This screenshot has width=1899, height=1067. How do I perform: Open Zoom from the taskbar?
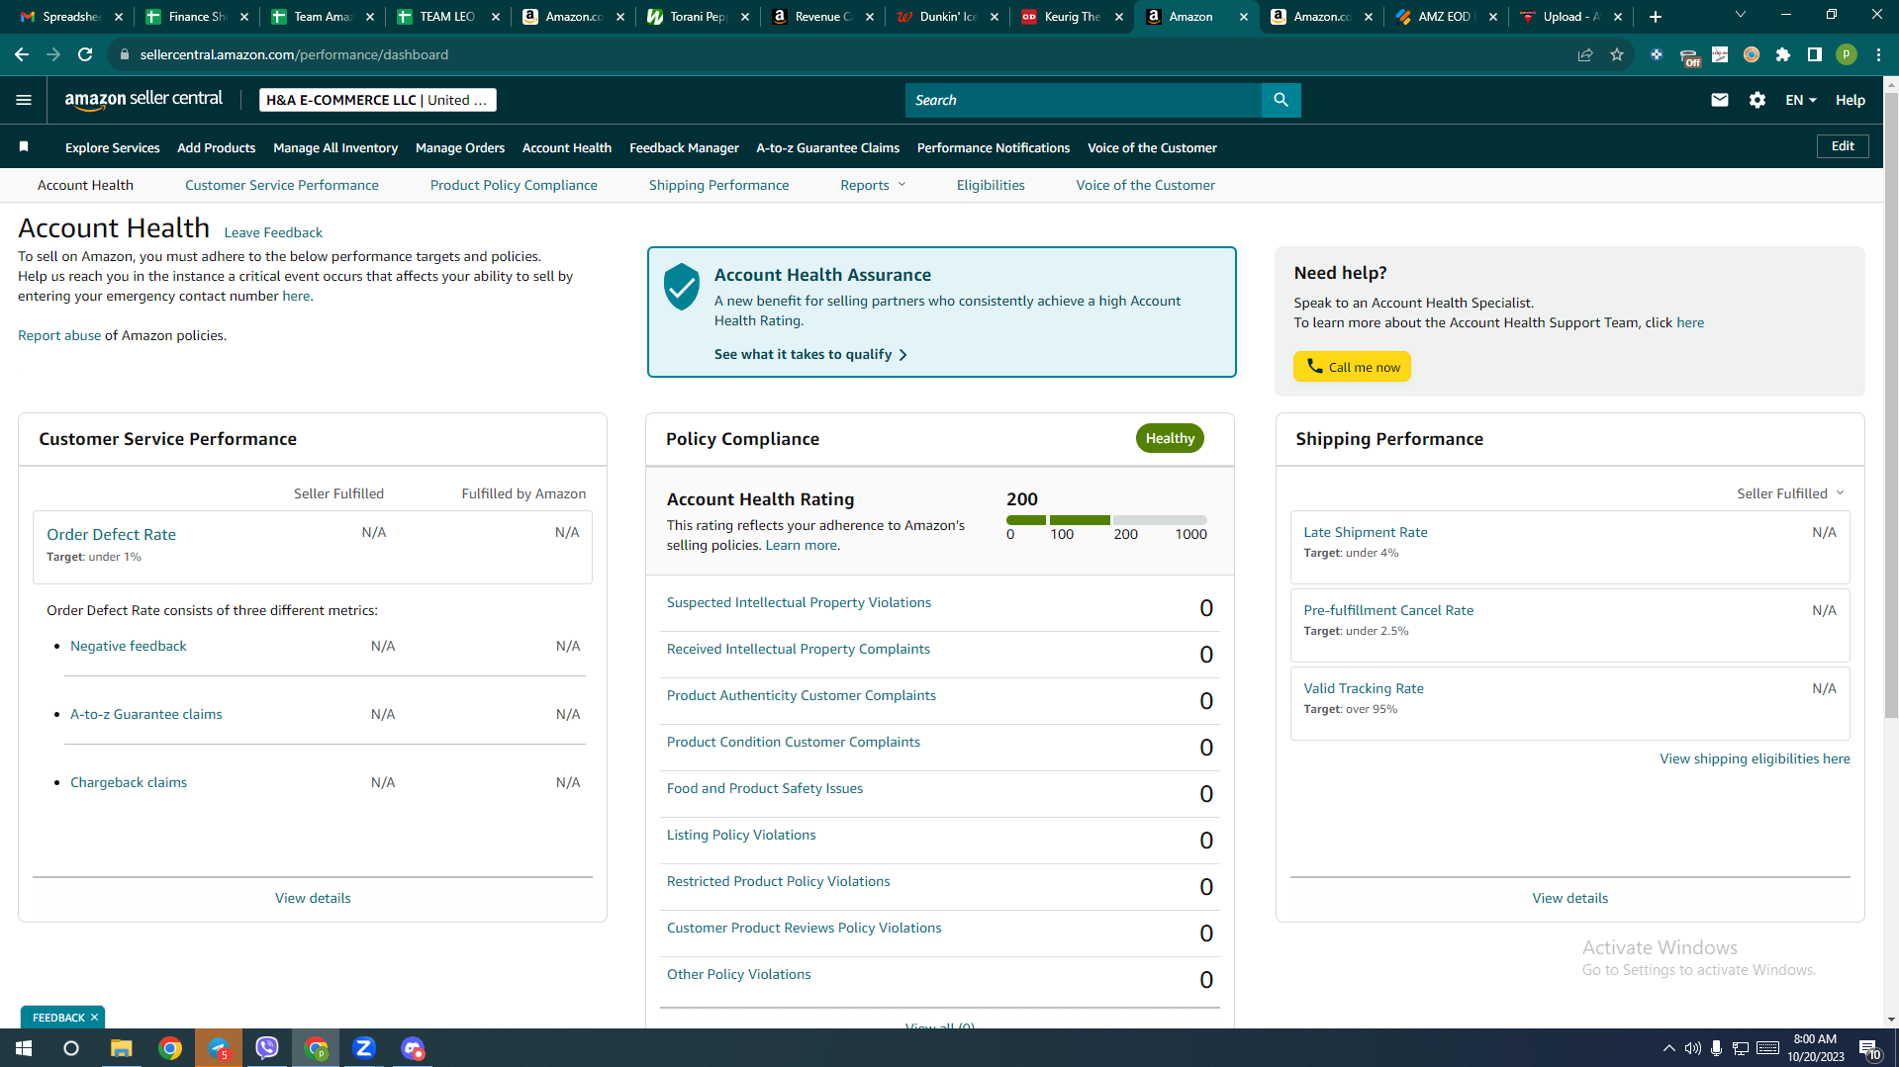pyautogui.click(x=364, y=1048)
